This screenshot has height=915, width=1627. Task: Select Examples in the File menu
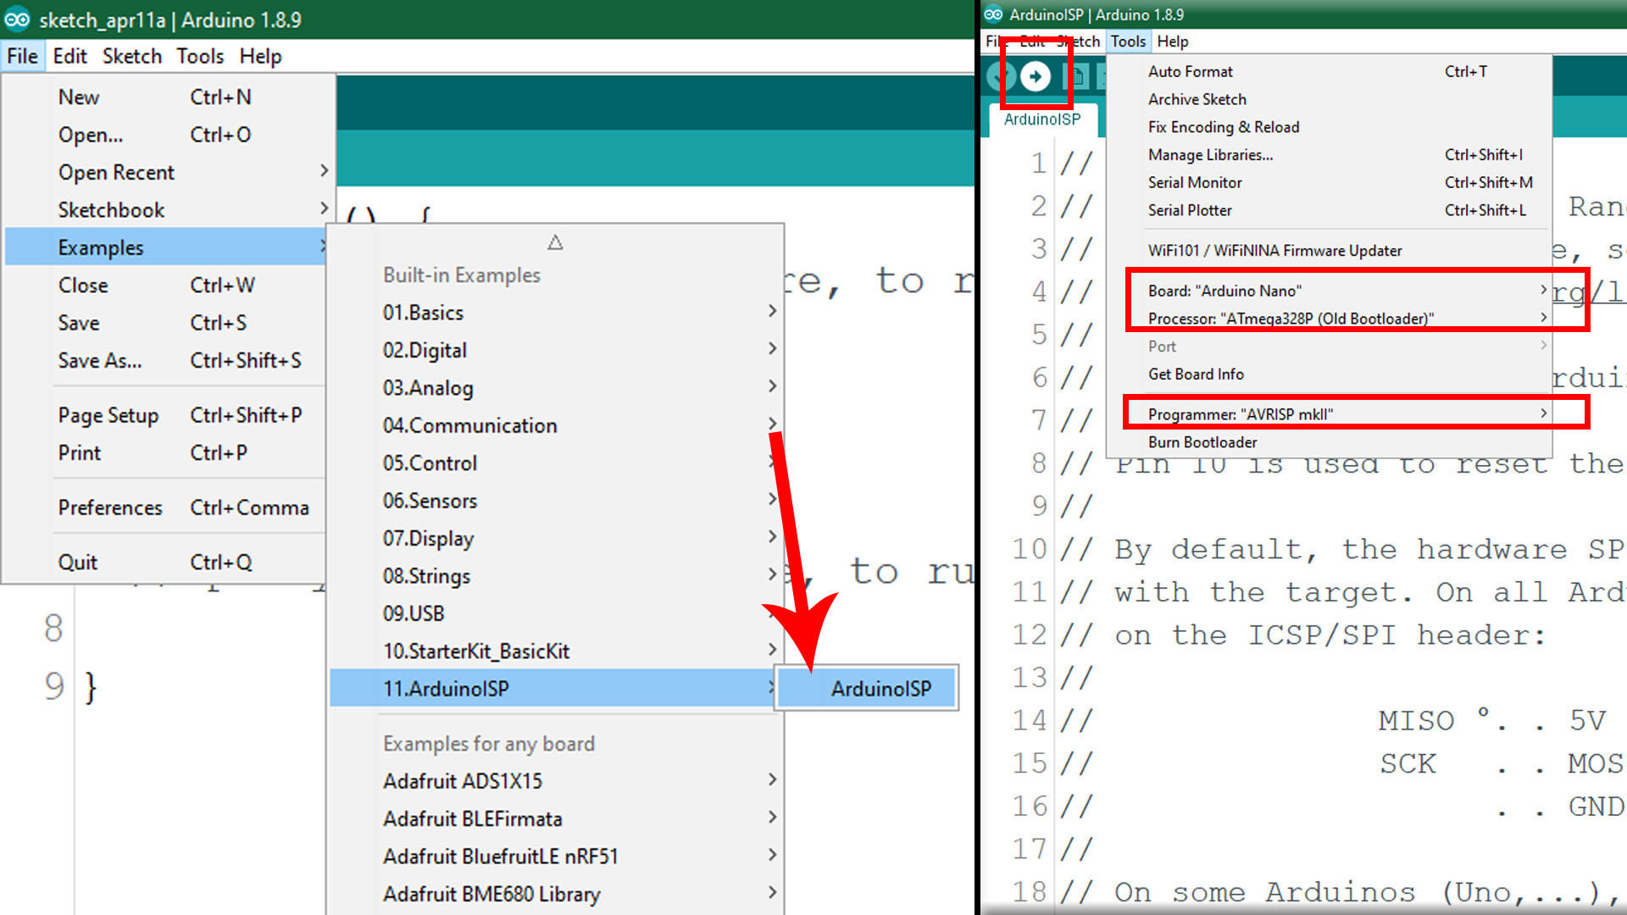(x=165, y=247)
